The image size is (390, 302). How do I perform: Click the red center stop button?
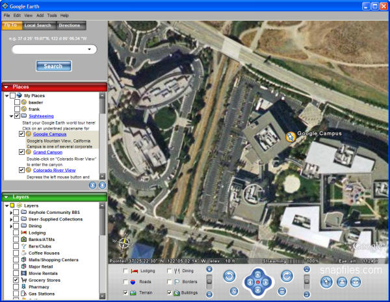tap(258, 282)
